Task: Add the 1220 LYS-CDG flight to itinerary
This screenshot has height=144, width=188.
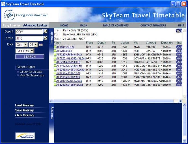Action: [x=179, y=66]
